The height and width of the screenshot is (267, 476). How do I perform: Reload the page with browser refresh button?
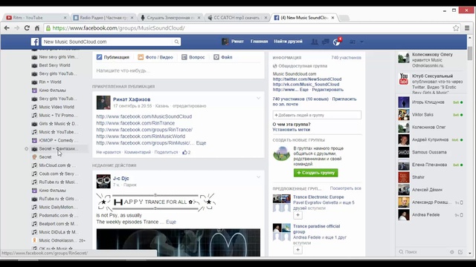(x=27, y=28)
